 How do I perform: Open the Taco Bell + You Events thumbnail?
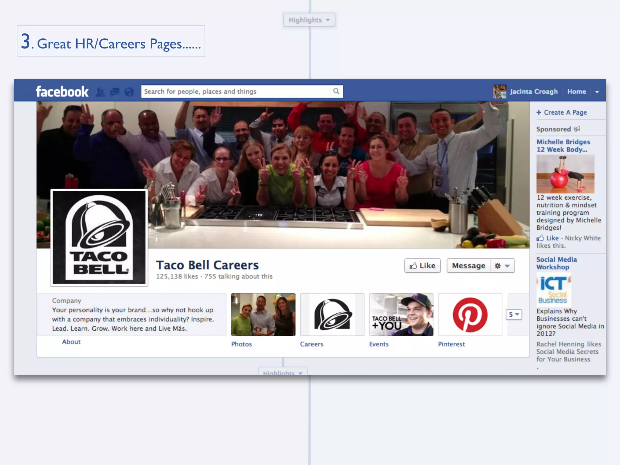click(401, 315)
